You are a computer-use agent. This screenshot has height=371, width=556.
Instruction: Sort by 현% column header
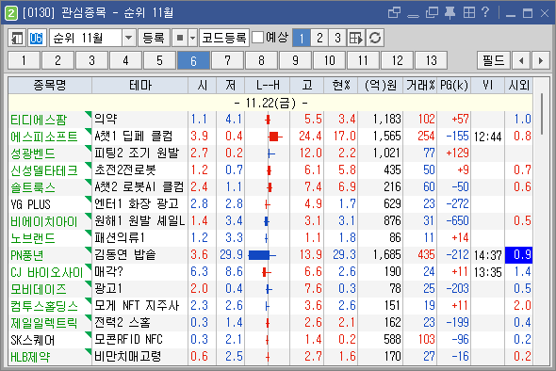coord(341,86)
